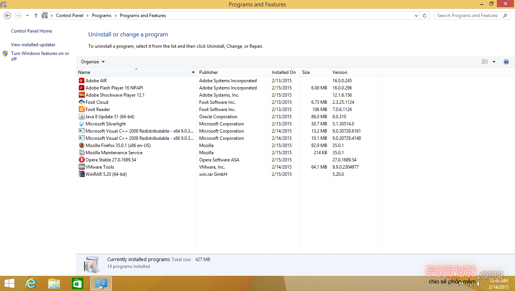Click the Programs and Features breadcrumb
Screen dimensions: 515x291
143,16
